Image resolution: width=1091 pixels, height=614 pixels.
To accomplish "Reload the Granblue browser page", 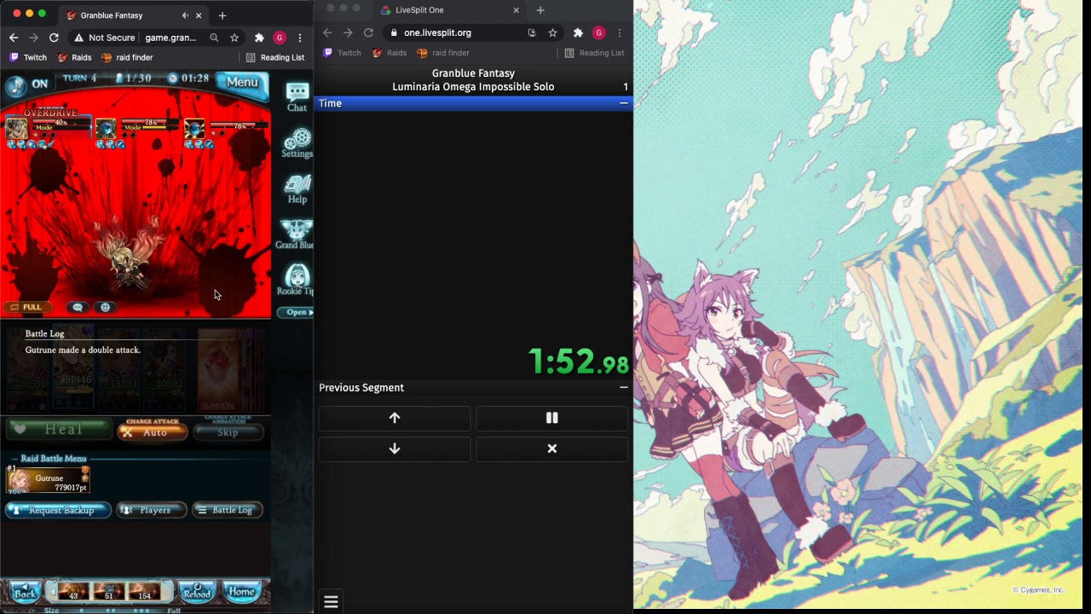I will click(54, 38).
